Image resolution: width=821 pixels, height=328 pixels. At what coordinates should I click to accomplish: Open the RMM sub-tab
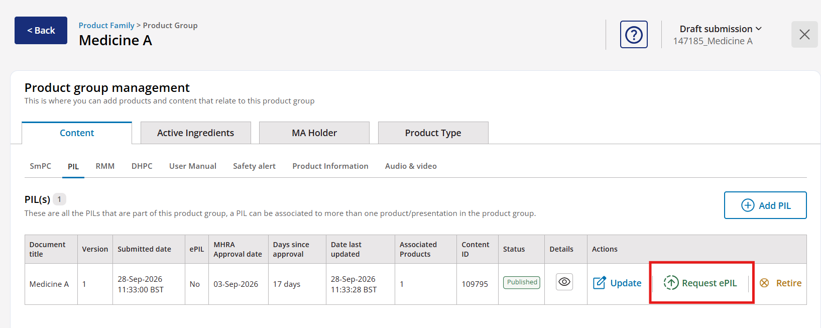coord(105,166)
